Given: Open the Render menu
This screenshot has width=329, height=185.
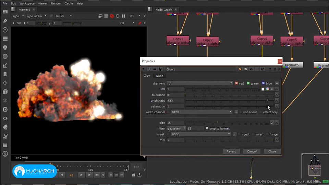Looking at the screenshot, I should click(56, 3).
